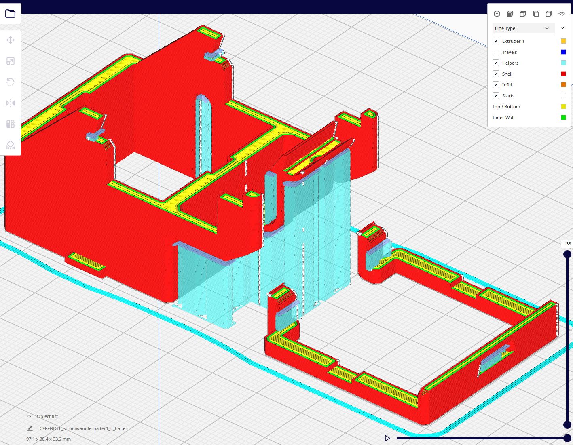Disable the Extruder 1 checkbox
This screenshot has height=445, width=573.
click(x=496, y=41)
